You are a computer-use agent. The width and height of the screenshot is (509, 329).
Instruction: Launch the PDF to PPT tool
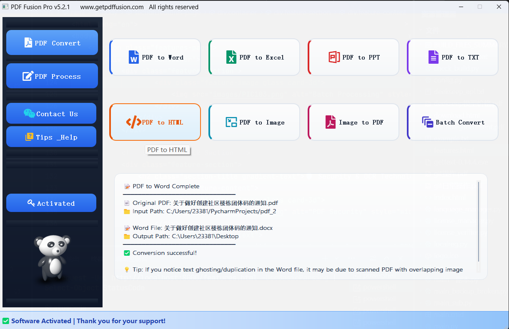tap(353, 57)
